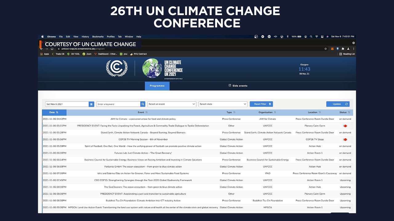The image size is (394, 221).
Task: Switch to the Programme tab
Action: pos(157,86)
